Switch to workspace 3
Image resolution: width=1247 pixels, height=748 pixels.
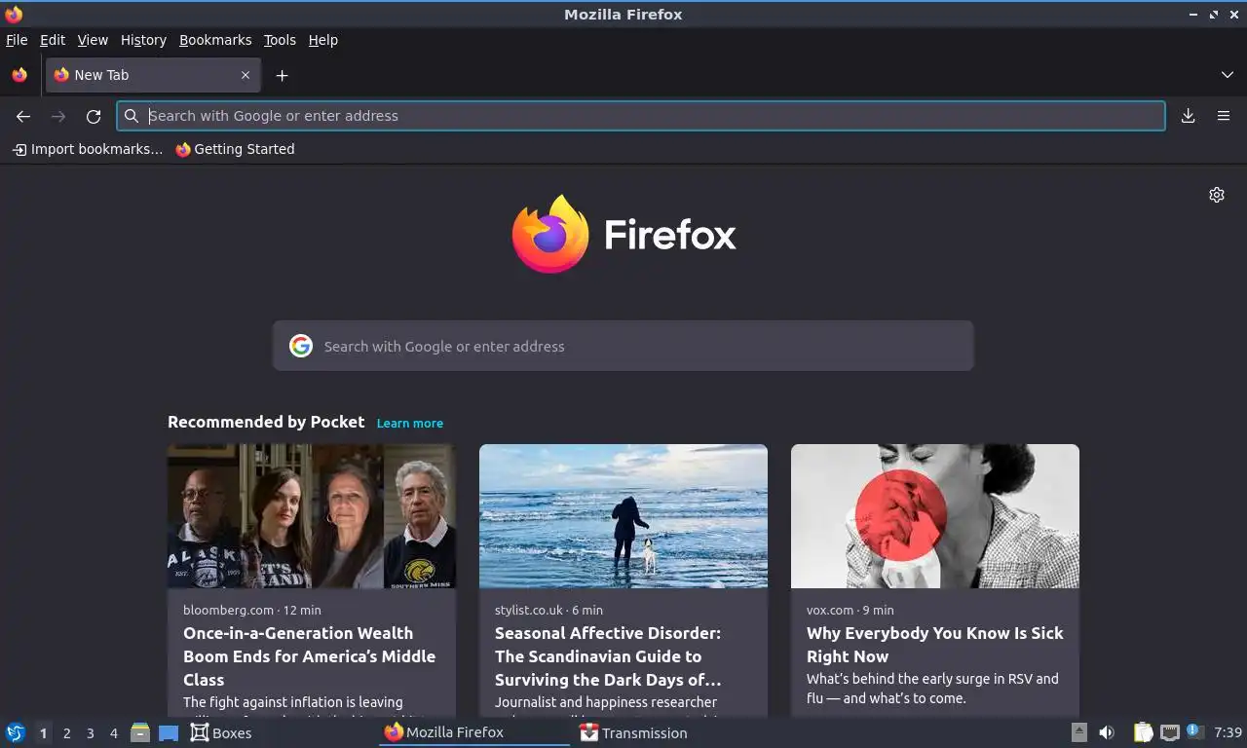tap(91, 733)
